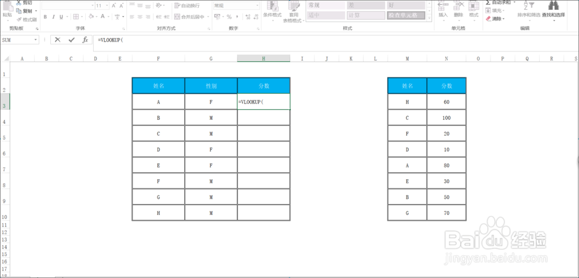The image size is (579, 278).
Task: Select the Format Painter (格式刷)
Action: [26, 19]
